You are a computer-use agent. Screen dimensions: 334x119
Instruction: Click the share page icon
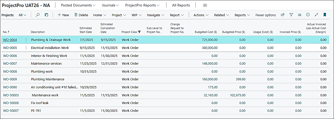[x=283, y=15]
